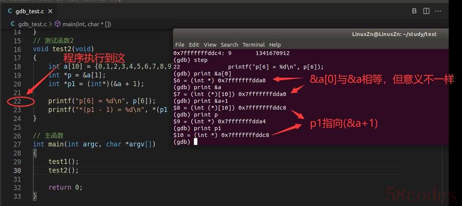
Task: Click the output '$9 = (int *) 0x7fffffffdda4'
Action: click(219, 121)
